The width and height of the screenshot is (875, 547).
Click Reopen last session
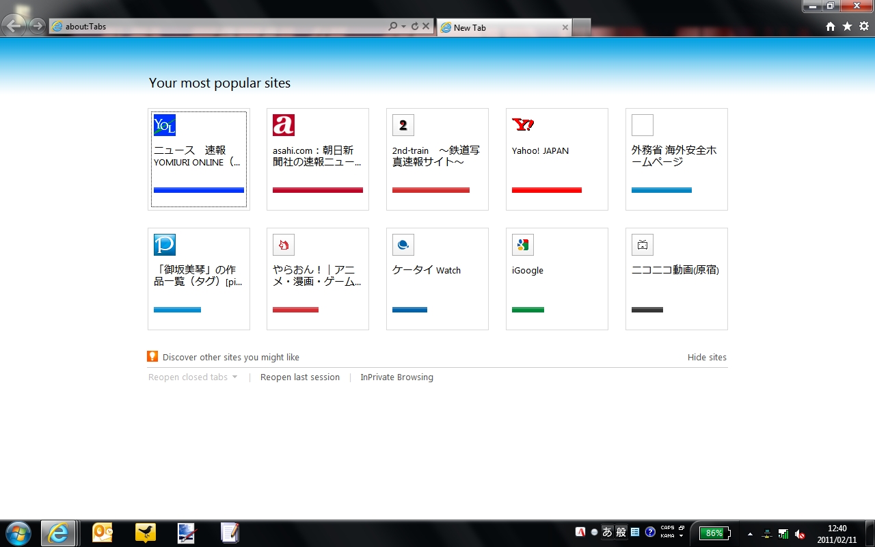[x=300, y=377]
